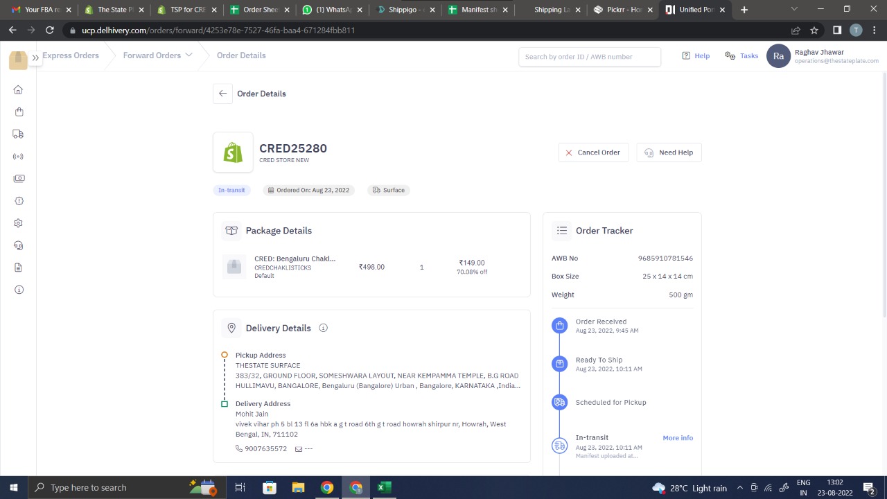This screenshot has height=499, width=887.
Task: Click the Cancel Order button
Action: pyautogui.click(x=592, y=152)
